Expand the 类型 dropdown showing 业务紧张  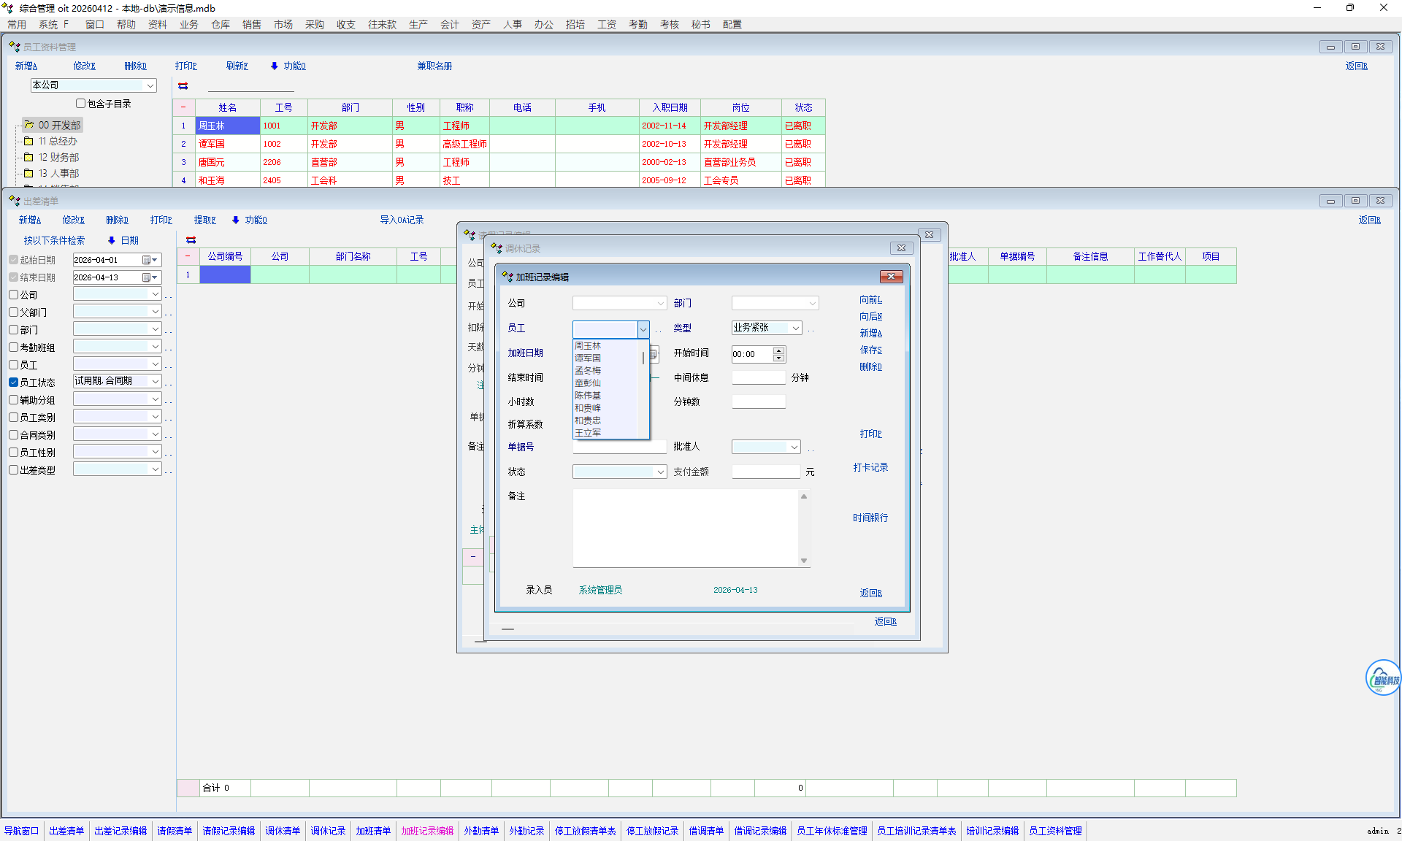pos(795,328)
